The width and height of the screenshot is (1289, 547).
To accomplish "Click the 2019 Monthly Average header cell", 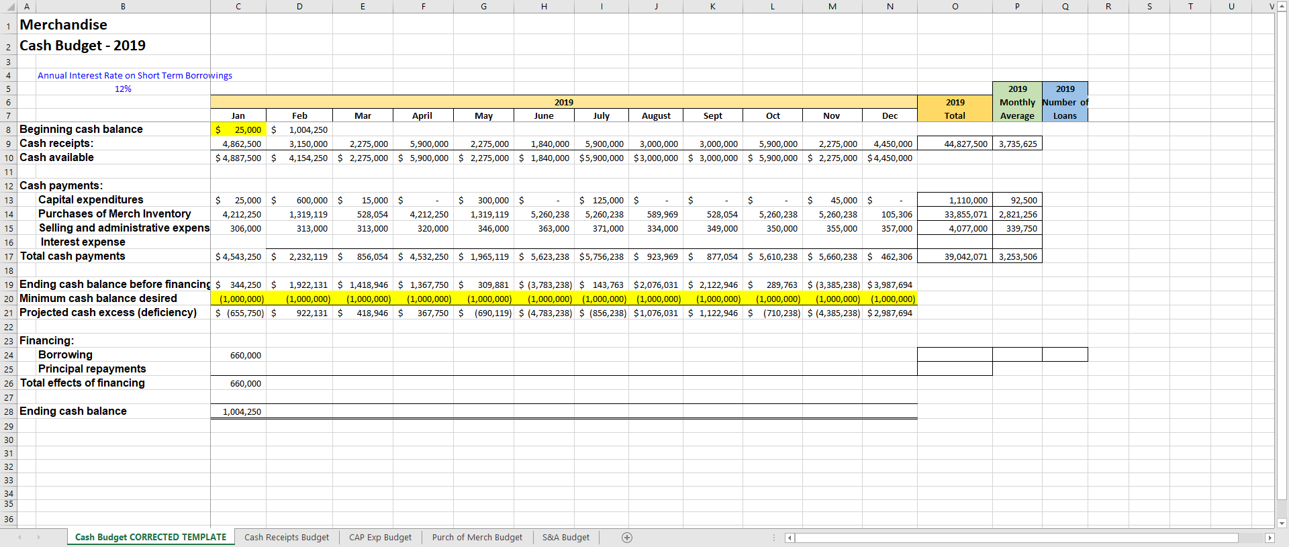I will pyautogui.click(x=1017, y=102).
